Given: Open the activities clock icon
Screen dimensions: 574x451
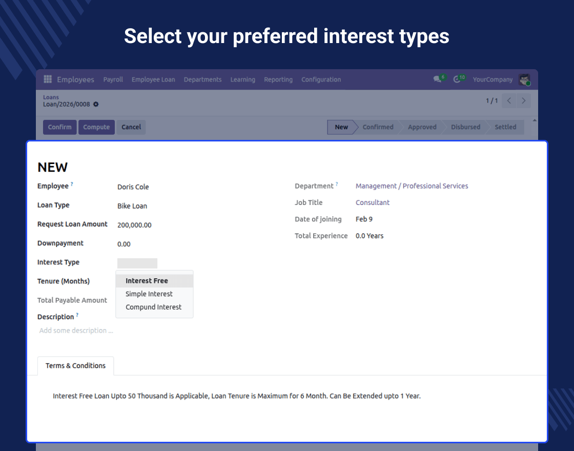Looking at the screenshot, I should (457, 79).
